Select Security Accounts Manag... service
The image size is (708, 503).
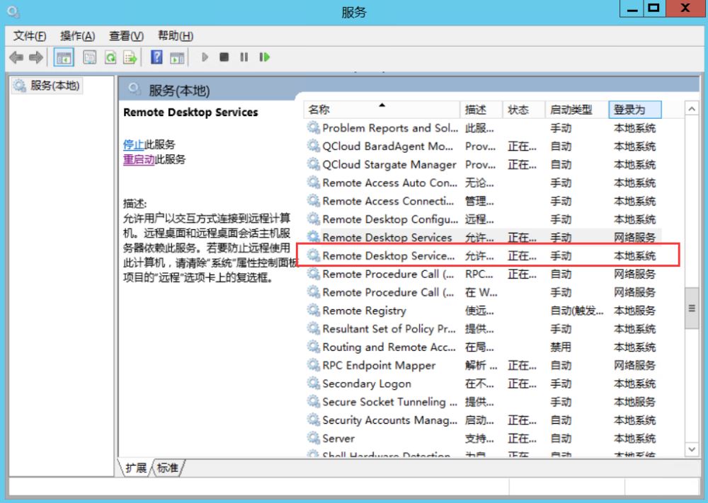tap(483, 420)
